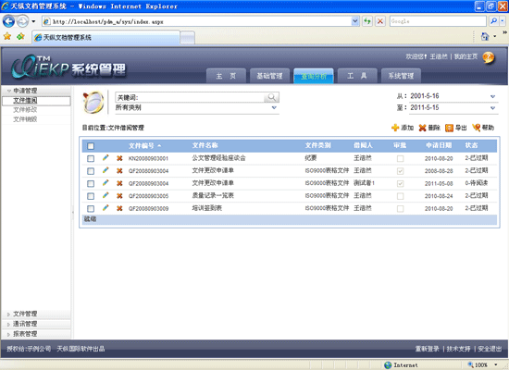The height and width of the screenshot is (370, 509).
Task: Click the 安全退出 link in the footer
Action: (x=490, y=349)
